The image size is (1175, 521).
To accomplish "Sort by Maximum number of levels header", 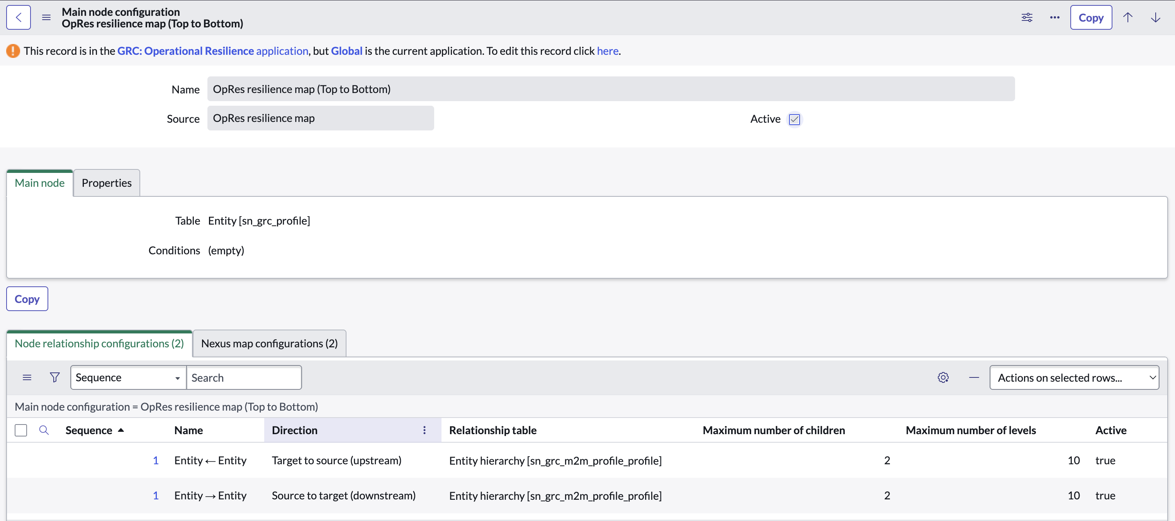I will click(x=971, y=430).
